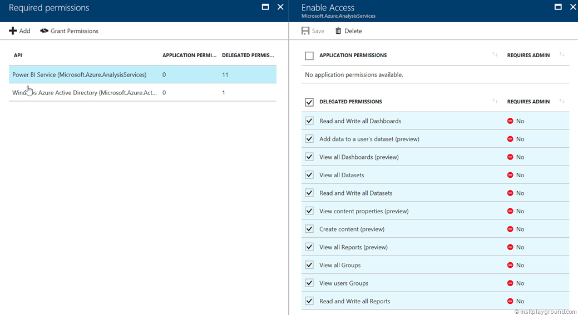This screenshot has width=578, height=315.
Task: Uncheck View all Reports (preview) checkbox
Action: pyautogui.click(x=309, y=247)
